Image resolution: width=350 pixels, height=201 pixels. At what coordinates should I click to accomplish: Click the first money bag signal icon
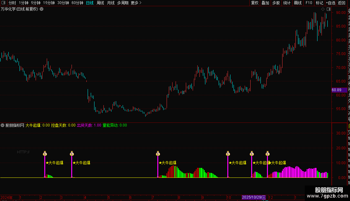45,153
